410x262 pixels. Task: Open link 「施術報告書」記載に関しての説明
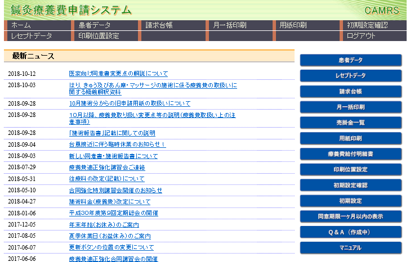tap(112, 133)
